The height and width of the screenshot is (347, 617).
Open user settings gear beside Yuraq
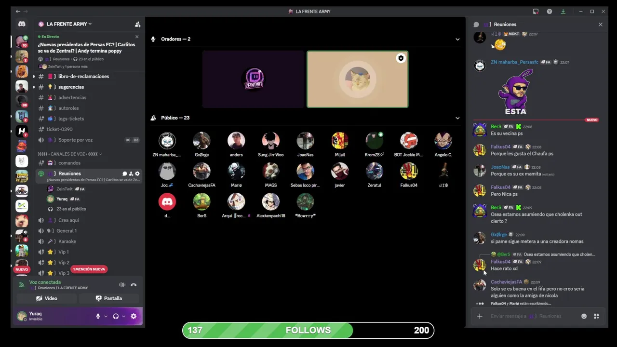134,316
